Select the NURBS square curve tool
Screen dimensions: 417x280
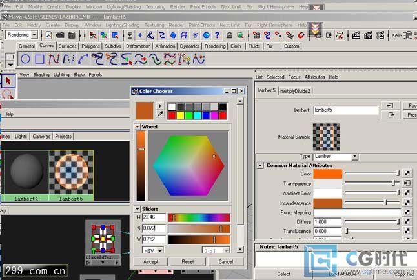[39, 59]
